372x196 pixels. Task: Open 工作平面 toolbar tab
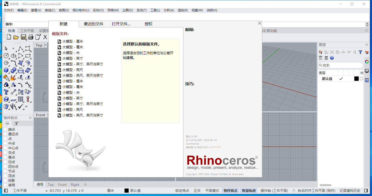pos(27,31)
